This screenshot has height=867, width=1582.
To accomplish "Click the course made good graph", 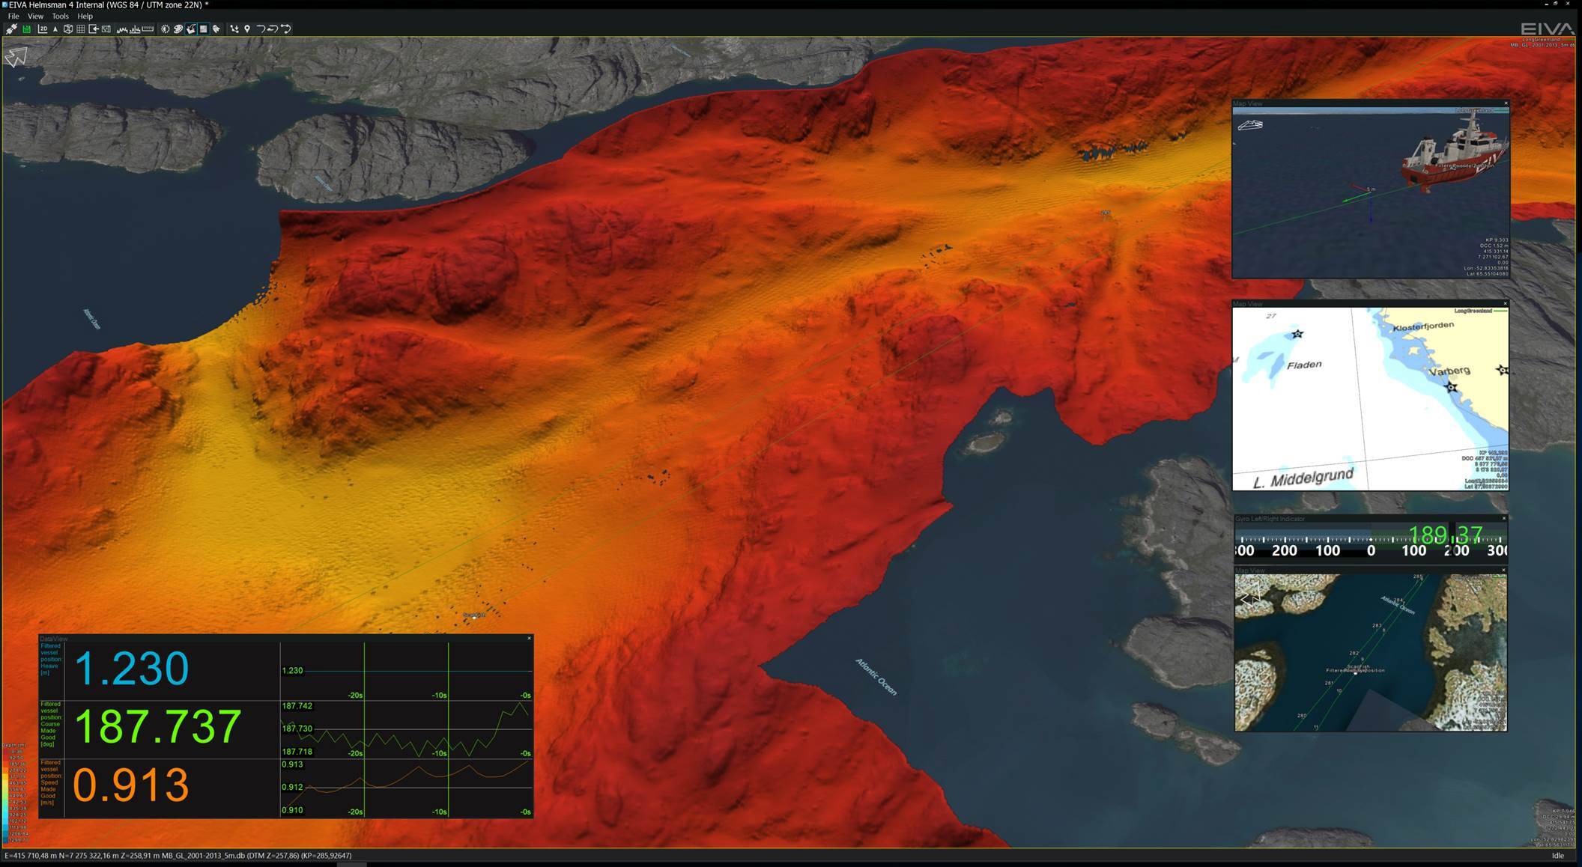I will pos(406,730).
